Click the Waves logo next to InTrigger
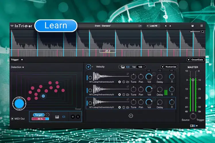The image size is (215, 143). 12,26
